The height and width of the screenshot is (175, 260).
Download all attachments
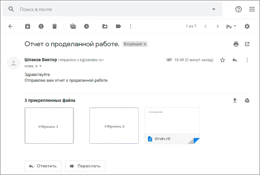(x=235, y=100)
